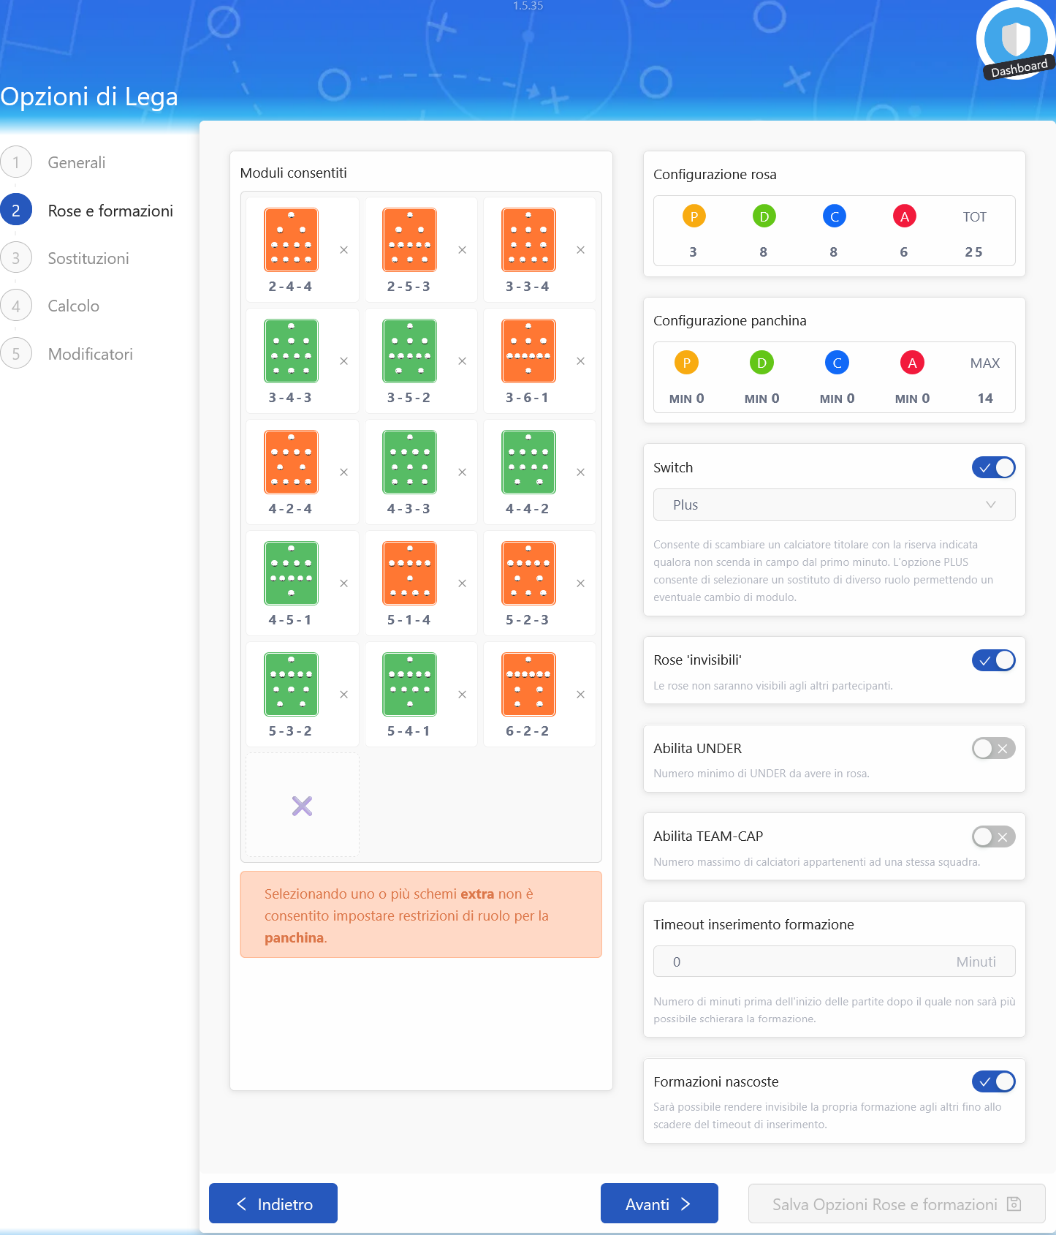Open the Modificatori step
This screenshot has width=1056, height=1235.
click(90, 354)
